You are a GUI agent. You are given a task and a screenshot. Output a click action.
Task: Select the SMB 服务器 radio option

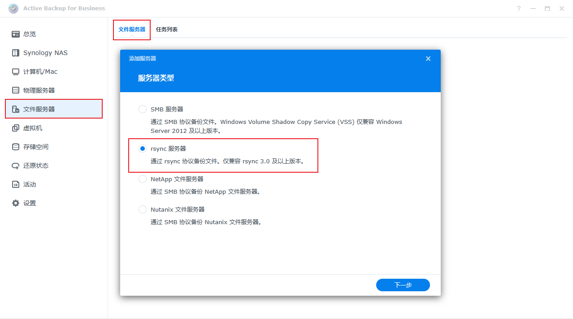pyautogui.click(x=143, y=109)
